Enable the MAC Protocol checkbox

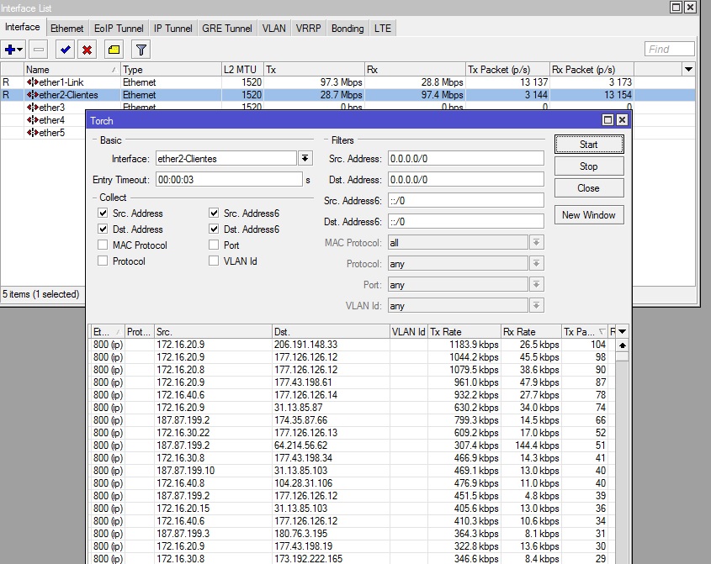[x=103, y=245]
